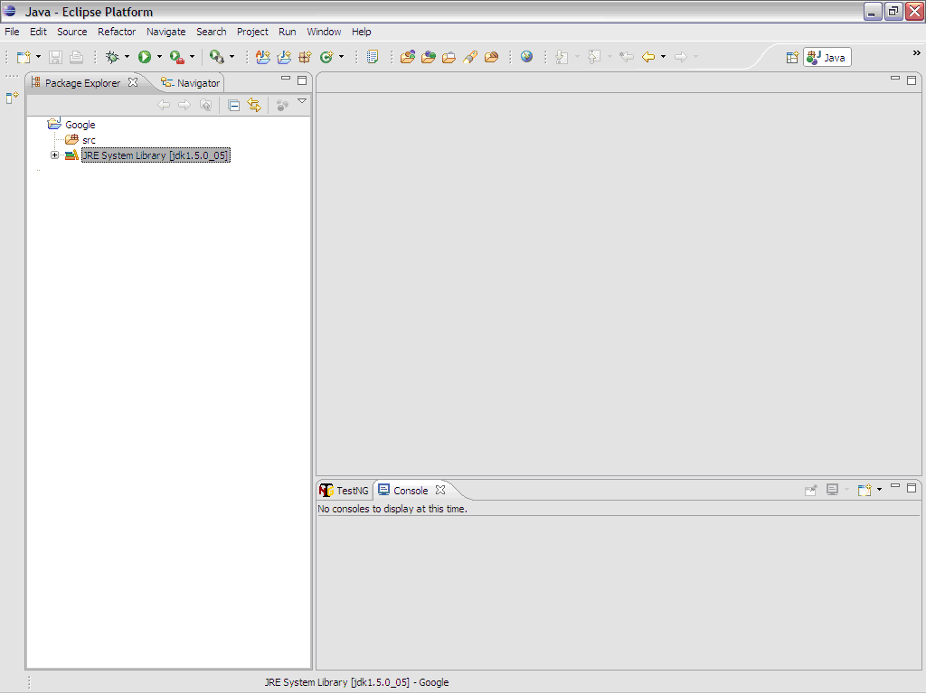This screenshot has width=926, height=694.
Task: Open the Package Explorer view menu triangle
Action: pyautogui.click(x=302, y=101)
